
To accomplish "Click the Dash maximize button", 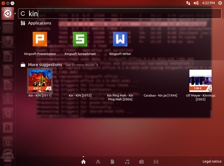I will [x=12, y=3].
